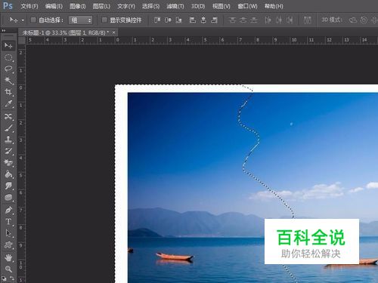Select the Zoom magnifier tool
The height and width of the screenshot is (283, 378).
[x=8, y=269]
